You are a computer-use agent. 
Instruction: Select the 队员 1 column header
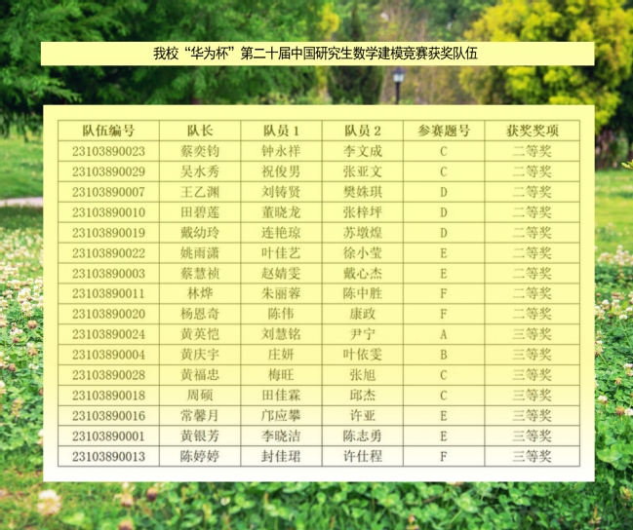point(281,131)
